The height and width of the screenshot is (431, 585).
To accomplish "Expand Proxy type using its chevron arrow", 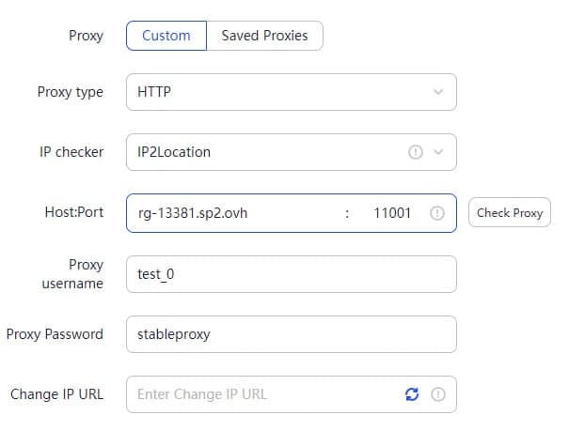I will click(437, 92).
